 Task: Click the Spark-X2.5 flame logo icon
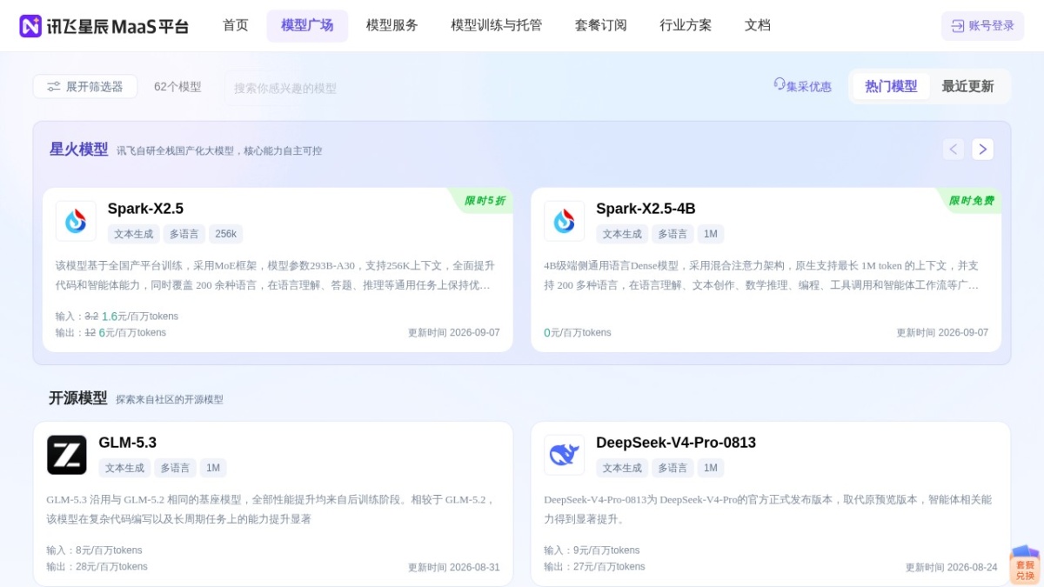(76, 221)
